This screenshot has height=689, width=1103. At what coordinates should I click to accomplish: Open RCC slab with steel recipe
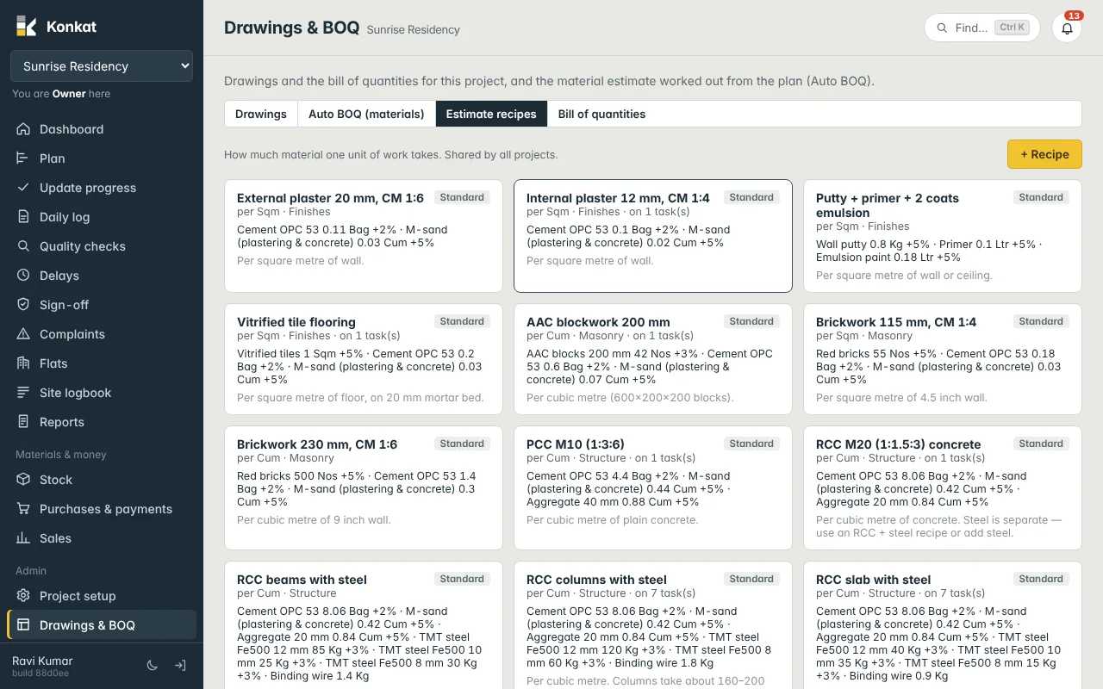tap(943, 625)
